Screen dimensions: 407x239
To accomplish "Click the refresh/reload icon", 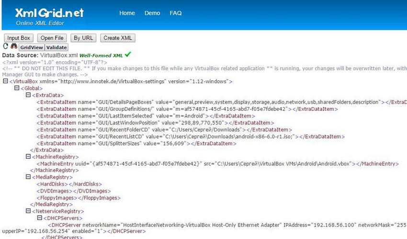I will pos(5,46).
